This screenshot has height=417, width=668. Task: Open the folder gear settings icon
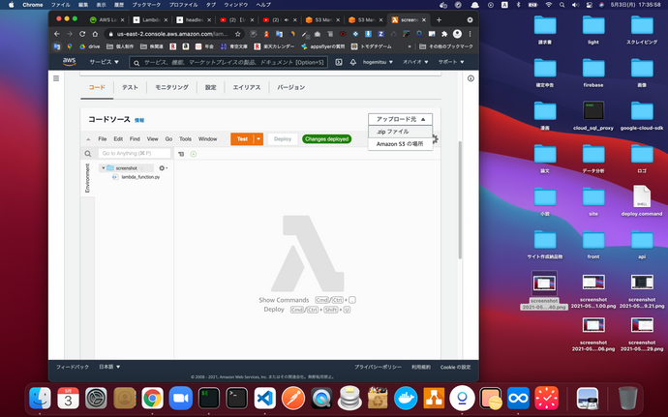162,168
